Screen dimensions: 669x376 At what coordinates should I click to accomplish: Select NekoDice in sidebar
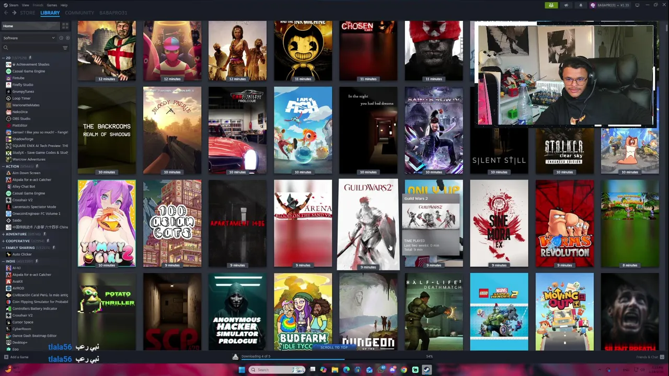[20, 112]
